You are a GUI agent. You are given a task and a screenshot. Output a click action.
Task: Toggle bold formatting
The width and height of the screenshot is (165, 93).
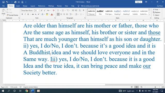pos(22,14)
